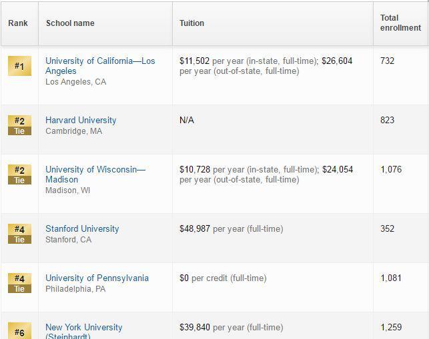Click Stanford's #4 Tie rank badge
This screenshot has width=429, height=339.
coord(19,234)
